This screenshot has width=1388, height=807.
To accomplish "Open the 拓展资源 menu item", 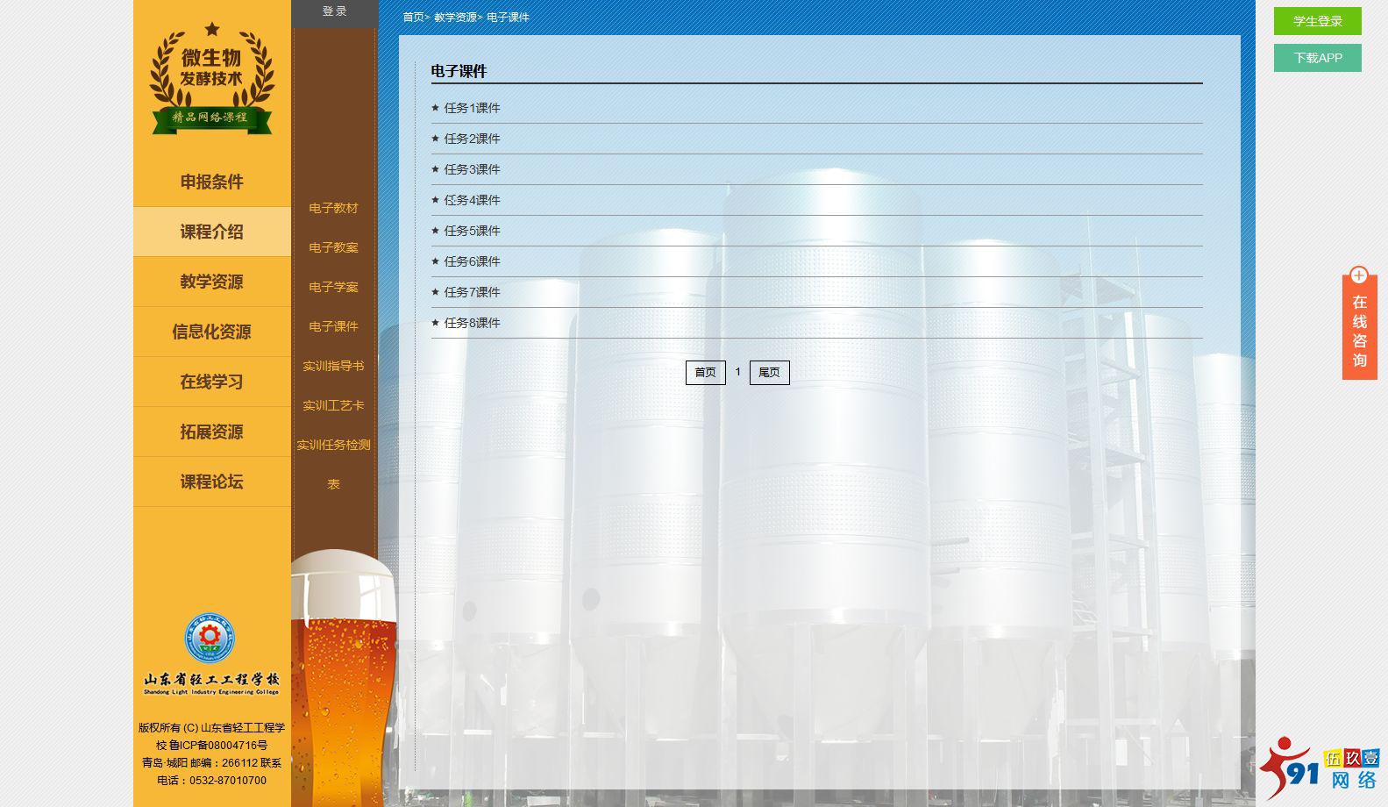I will click(x=212, y=432).
